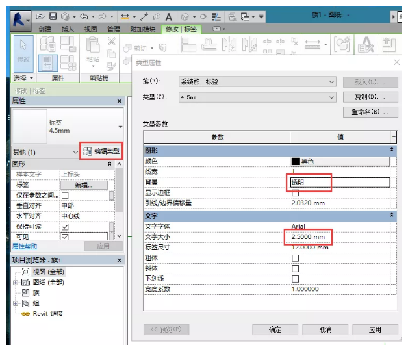Open the Properties help link
The height and width of the screenshot is (345, 408).
(25, 246)
